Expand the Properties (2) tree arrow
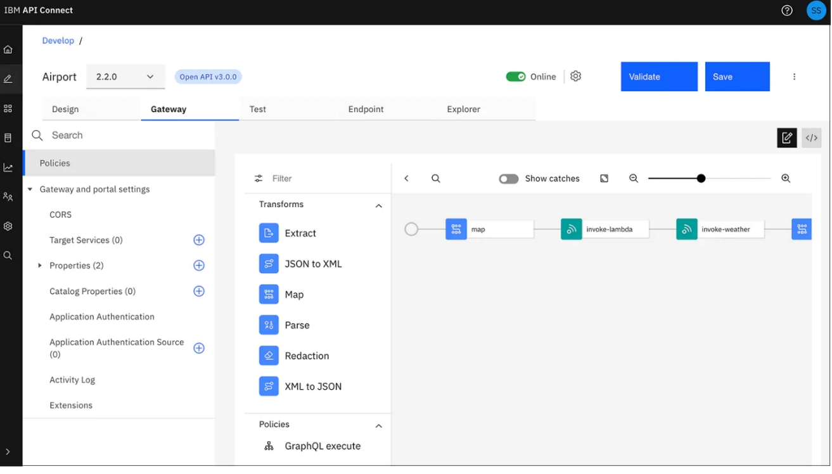832x474 pixels. (x=40, y=266)
